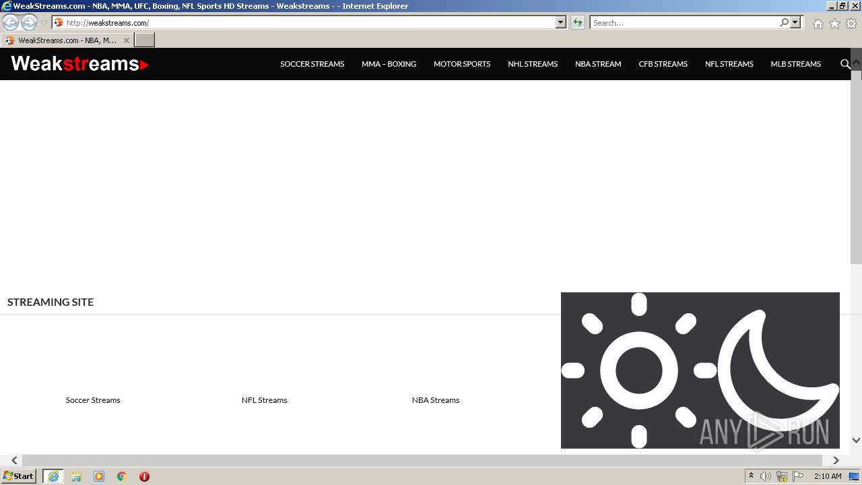Click Internet Explorer taskbar icon
The width and height of the screenshot is (862, 485).
coord(53,476)
